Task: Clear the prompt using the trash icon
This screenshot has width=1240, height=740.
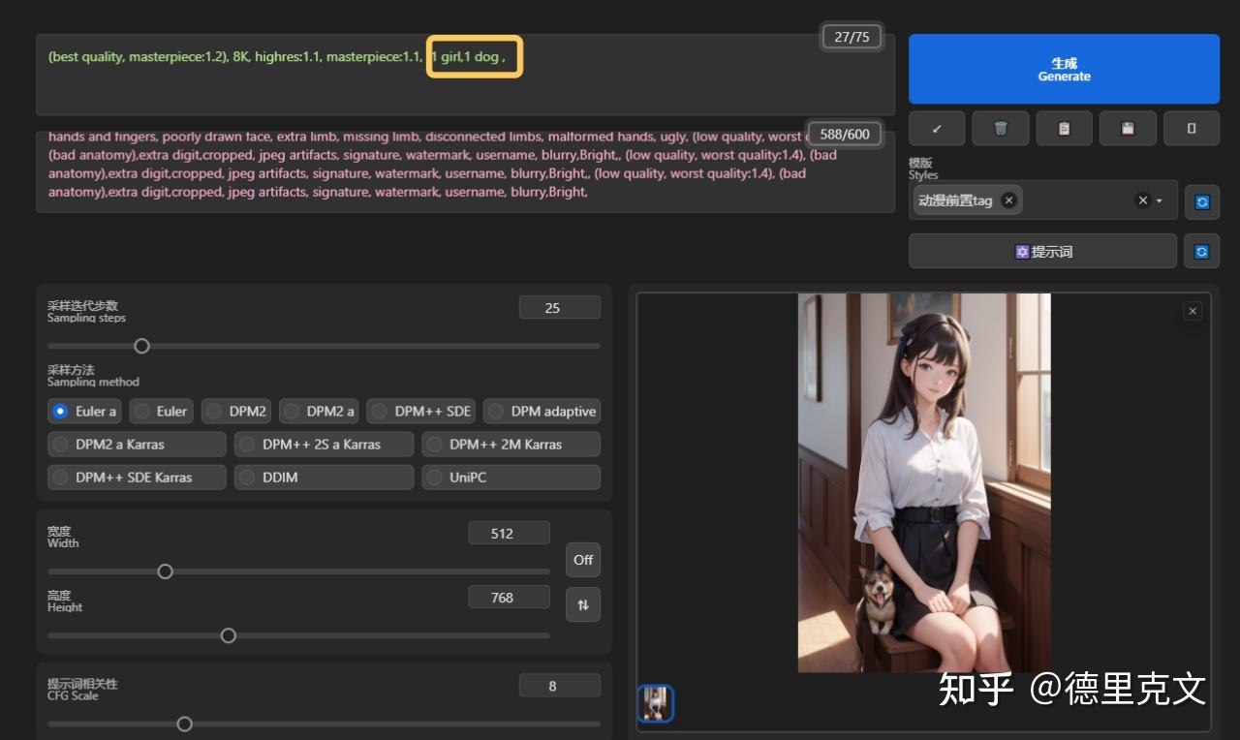Action: pos(1000,128)
